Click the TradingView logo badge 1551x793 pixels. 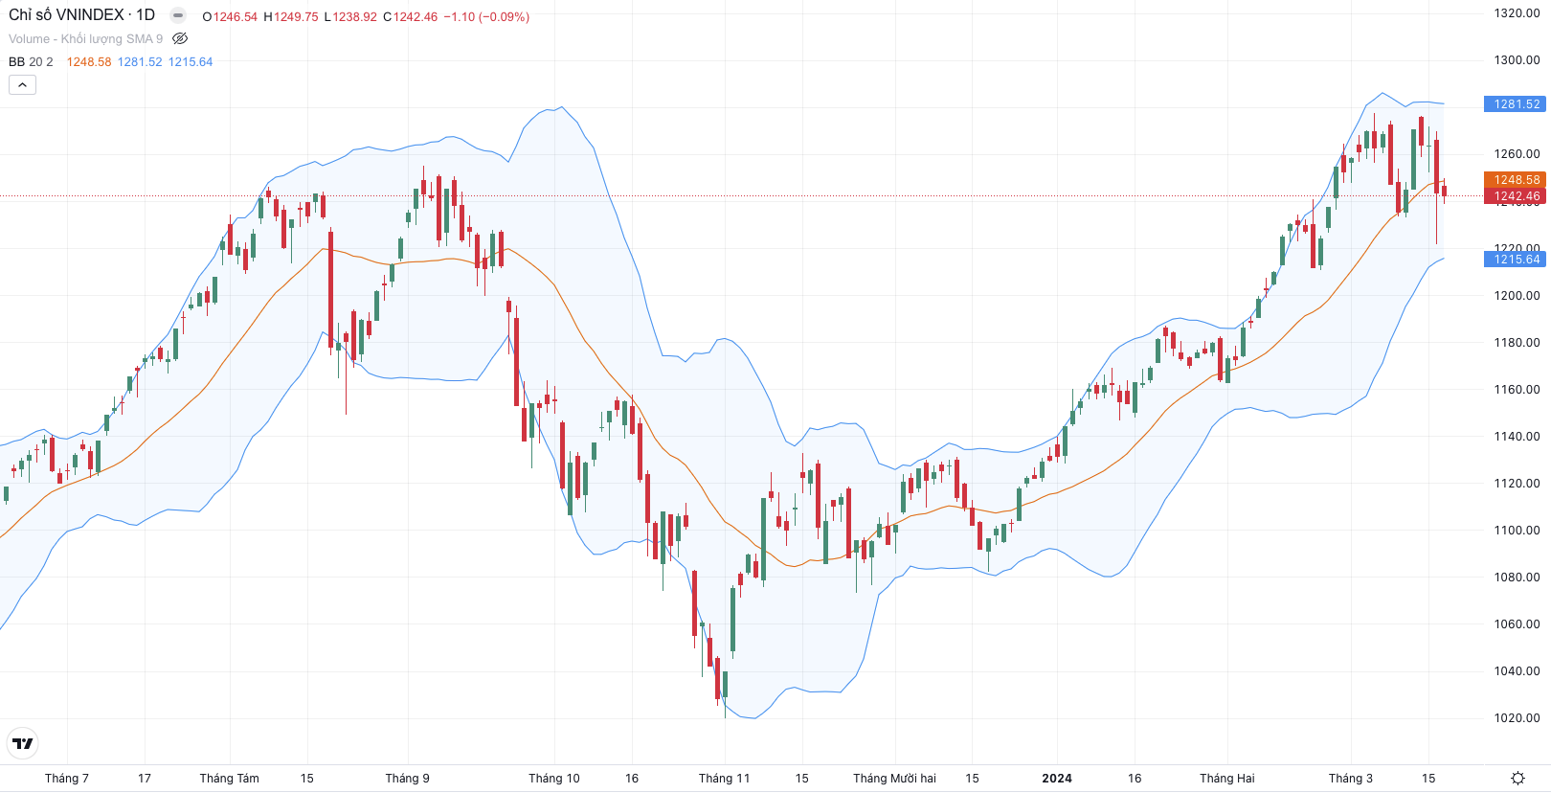tap(23, 743)
